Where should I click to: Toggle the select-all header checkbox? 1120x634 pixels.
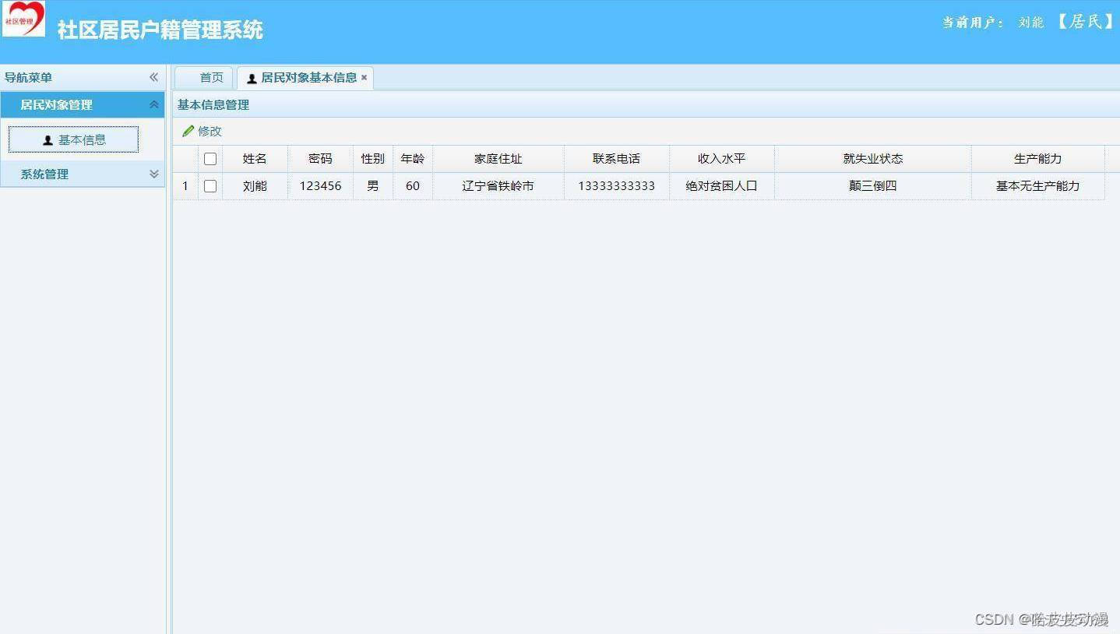(x=210, y=159)
